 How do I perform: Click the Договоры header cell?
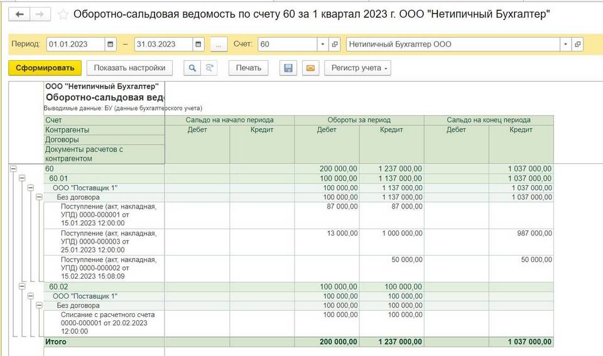pyautogui.click(x=104, y=139)
